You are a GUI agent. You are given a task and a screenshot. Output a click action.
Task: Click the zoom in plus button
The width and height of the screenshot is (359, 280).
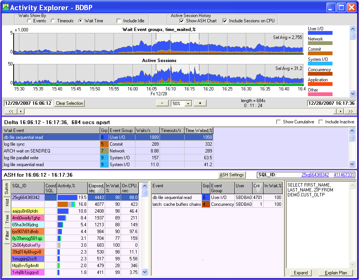tap(200, 103)
